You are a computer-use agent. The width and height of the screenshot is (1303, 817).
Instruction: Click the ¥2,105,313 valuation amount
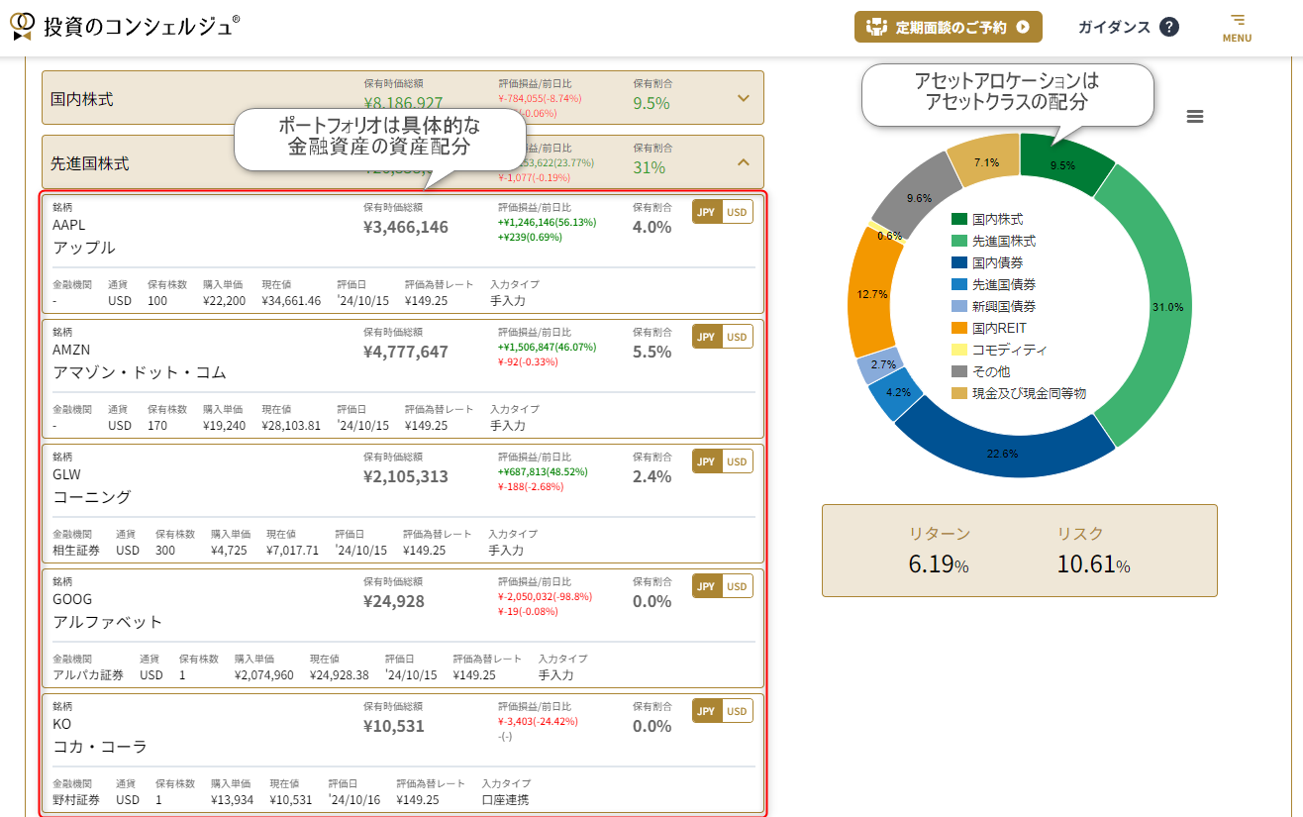coord(406,476)
